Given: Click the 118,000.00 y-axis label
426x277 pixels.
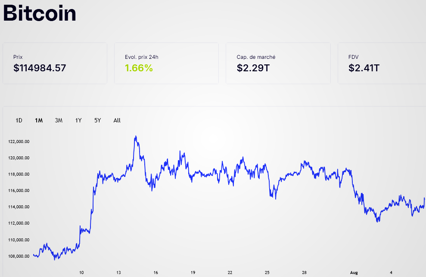Looking at the screenshot, I should tap(19, 174).
